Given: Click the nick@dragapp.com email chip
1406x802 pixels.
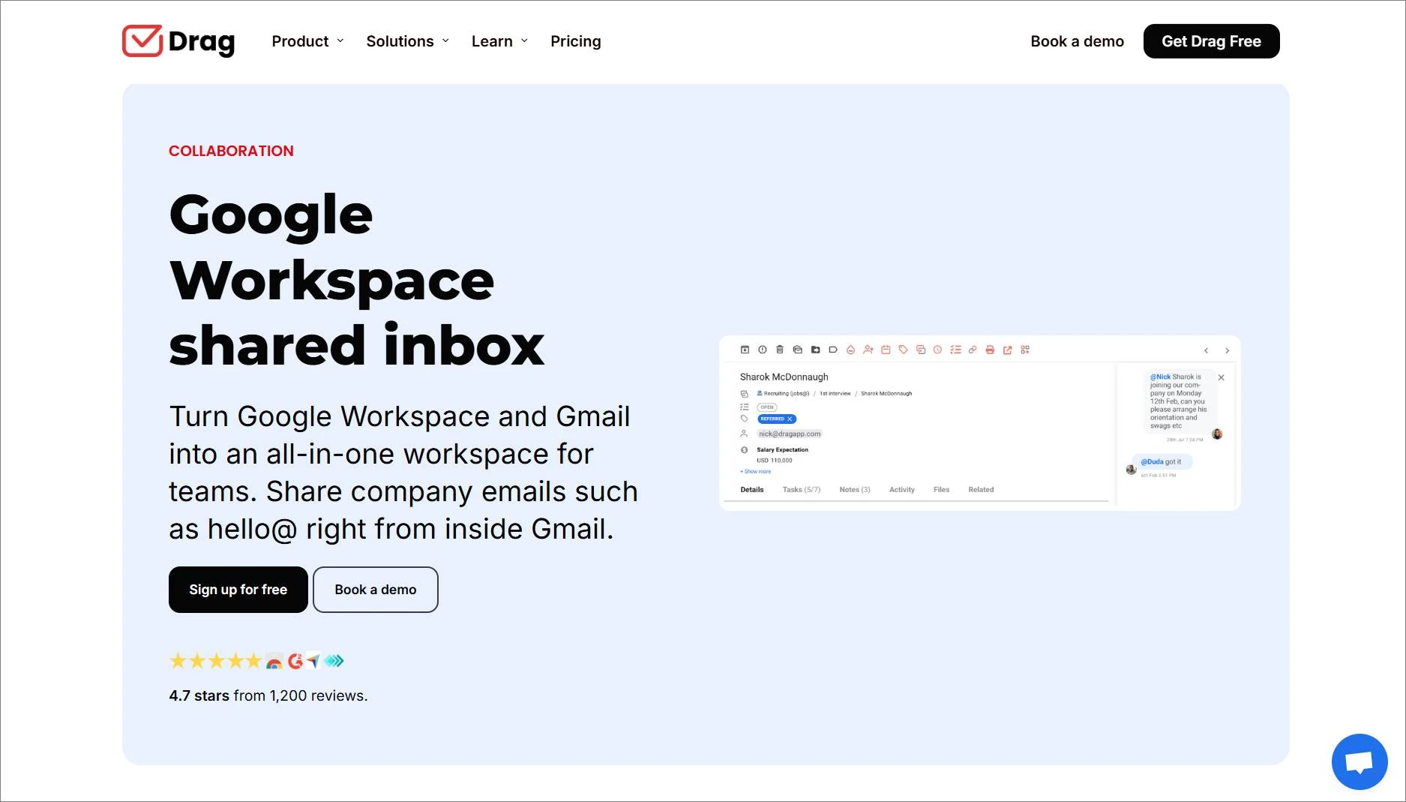Looking at the screenshot, I should pyautogui.click(x=790, y=434).
